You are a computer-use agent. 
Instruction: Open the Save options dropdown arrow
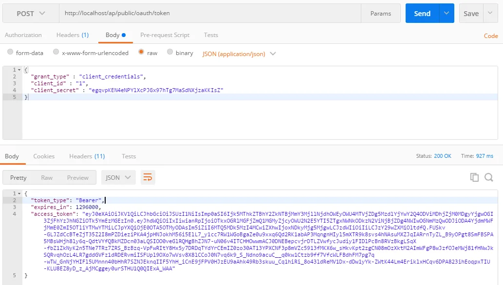click(491, 13)
